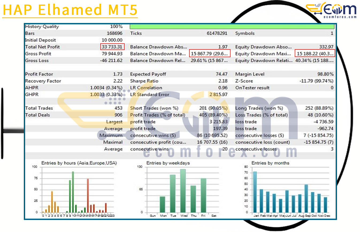
Task: Select the Bars value 168696
Action: point(114,33)
